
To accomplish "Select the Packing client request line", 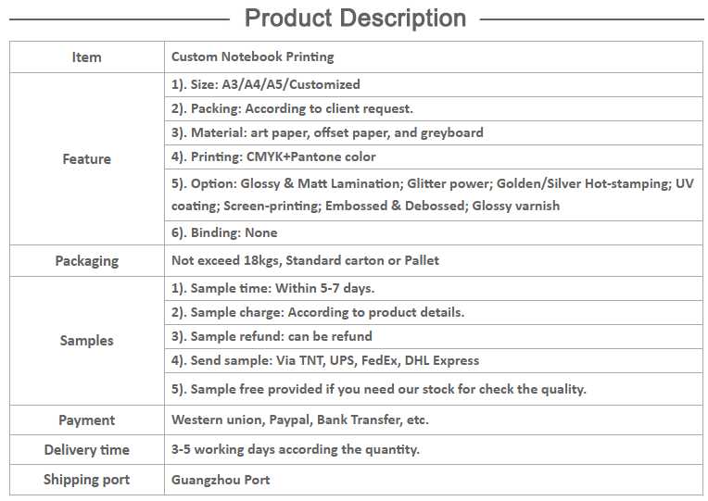I will [x=292, y=108].
